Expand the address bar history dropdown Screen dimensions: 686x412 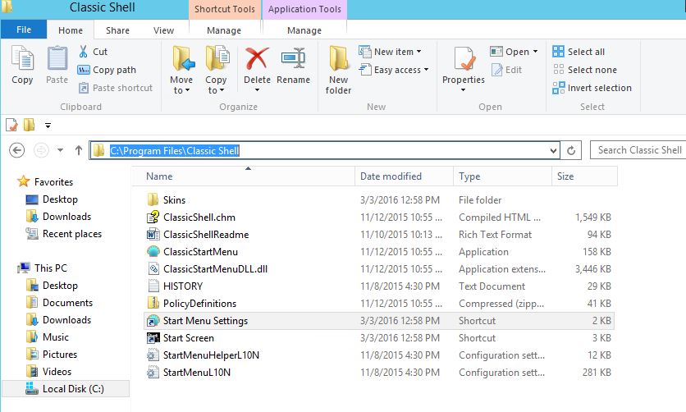[x=553, y=151]
